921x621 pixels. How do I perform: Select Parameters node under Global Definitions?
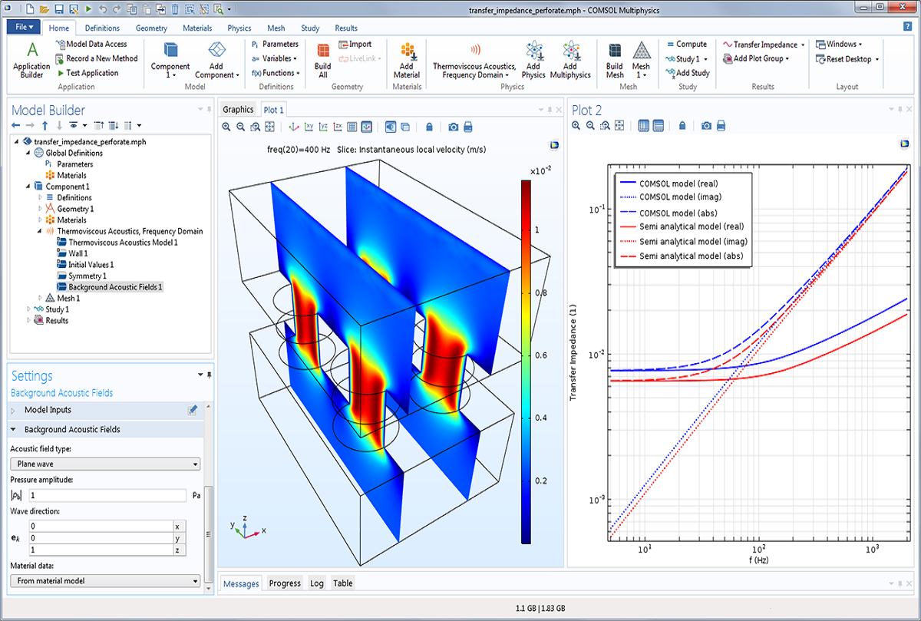click(69, 164)
